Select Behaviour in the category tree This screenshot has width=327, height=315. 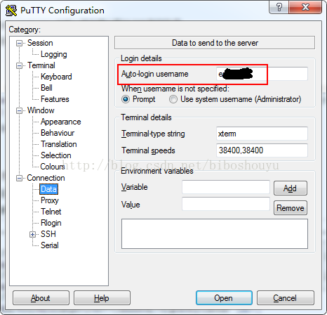tap(58, 133)
